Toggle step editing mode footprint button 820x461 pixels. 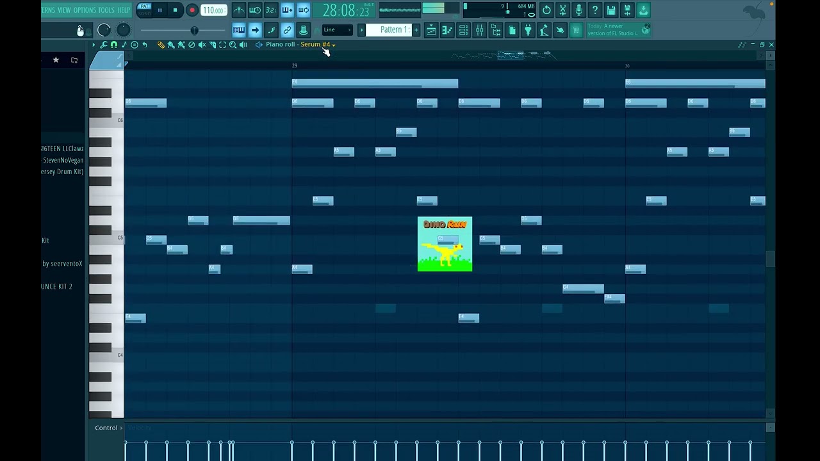coord(271,30)
